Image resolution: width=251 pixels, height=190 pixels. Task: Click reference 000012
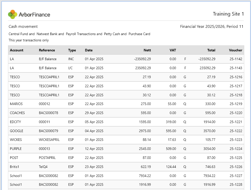45,104
